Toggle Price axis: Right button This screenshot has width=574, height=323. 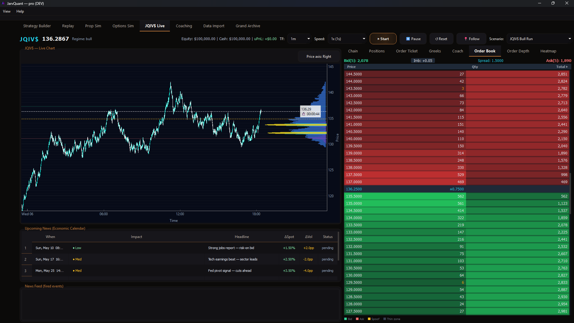[x=319, y=57]
